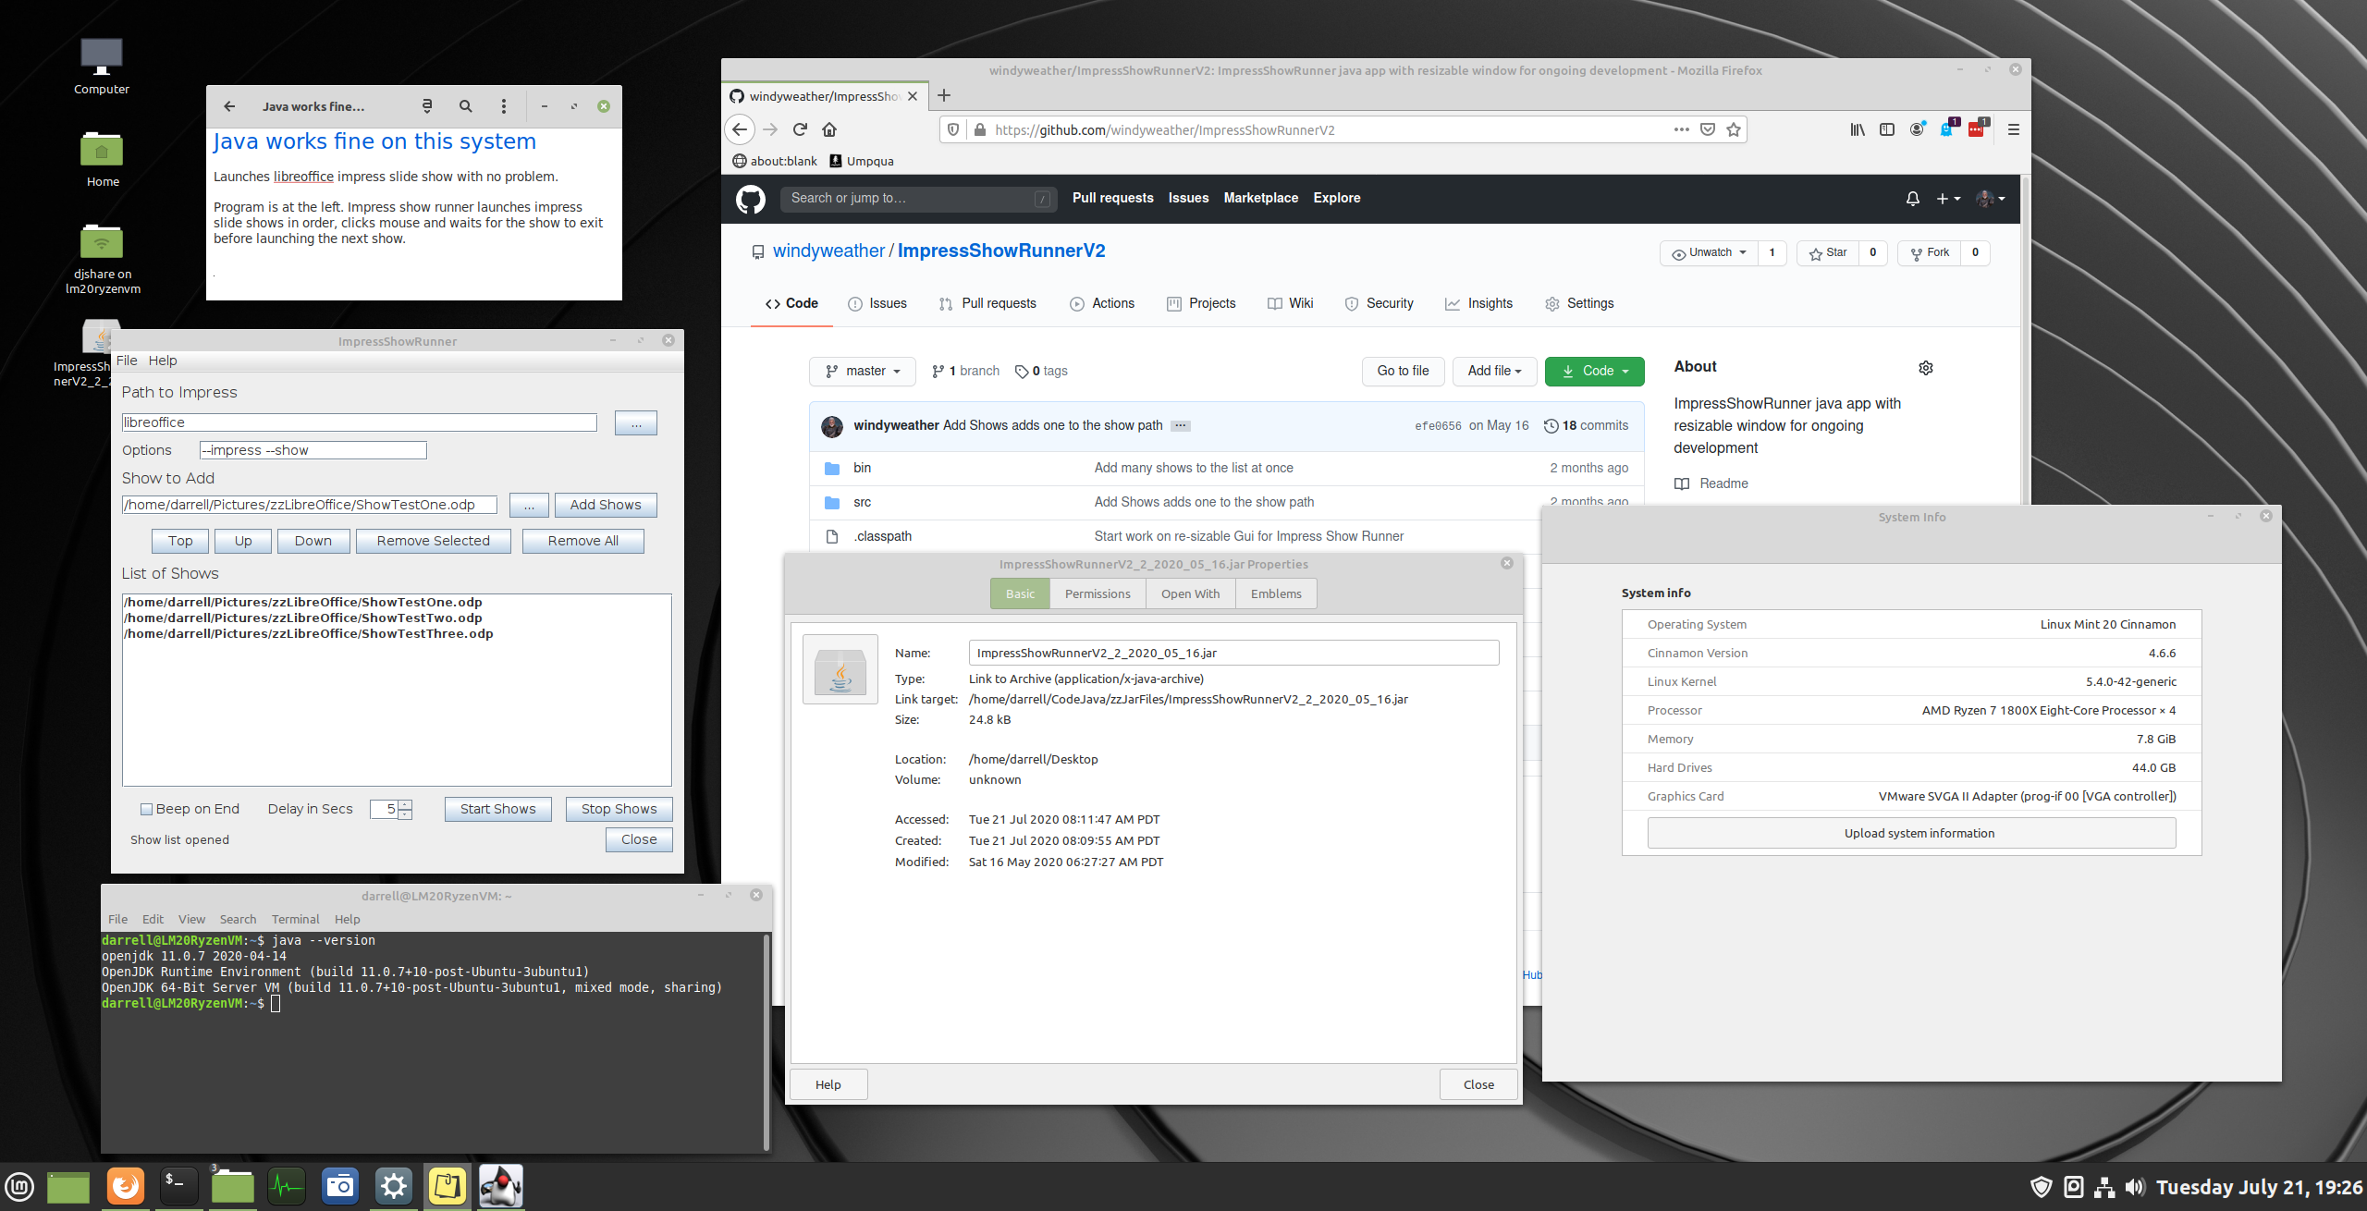Open Firefox hamburger menu
The width and height of the screenshot is (2367, 1211).
pos(2013,129)
